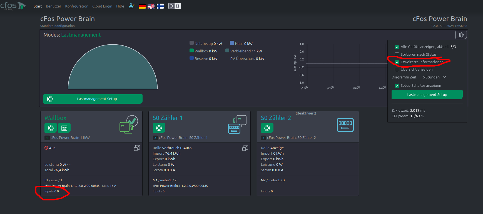The width and height of the screenshot is (483, 214).
Task: Switch language to English flag
Action: (151, 6)
